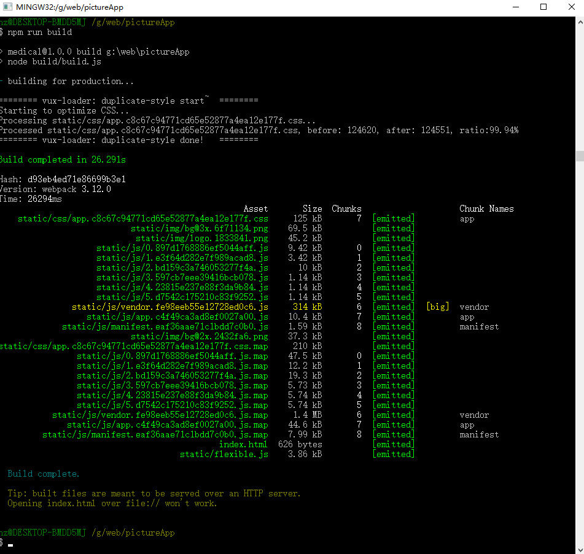
Task: Click static/js/0.897d1768886ef5044aff.js asset
Action: (x=182, y=248)
